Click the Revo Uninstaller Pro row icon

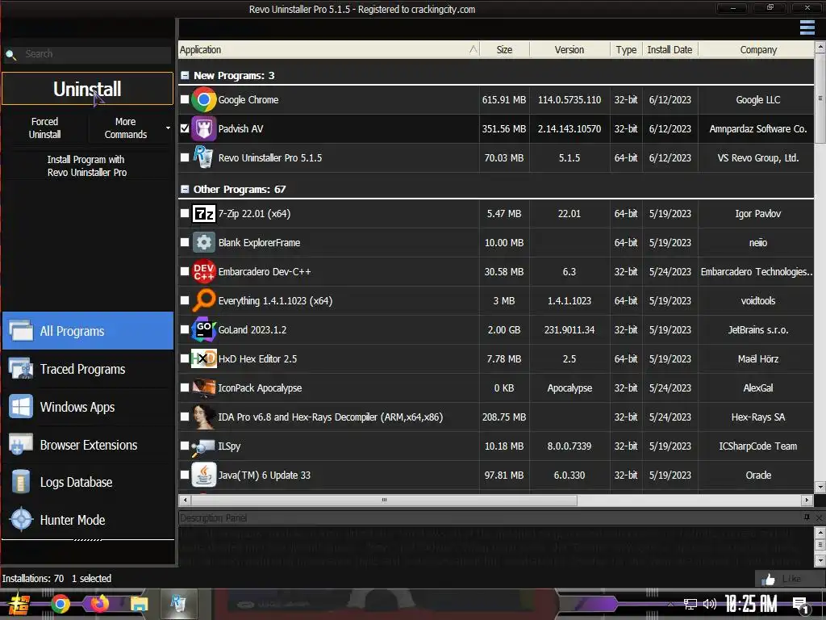(204, 157)
